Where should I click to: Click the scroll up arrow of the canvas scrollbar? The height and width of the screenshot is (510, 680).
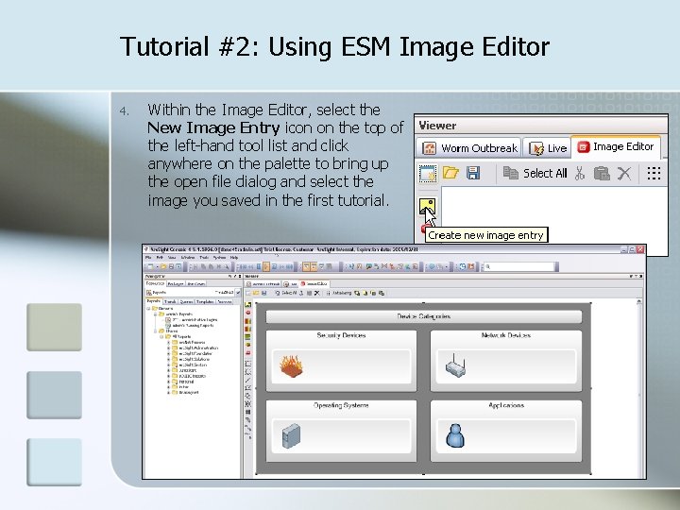638,301
